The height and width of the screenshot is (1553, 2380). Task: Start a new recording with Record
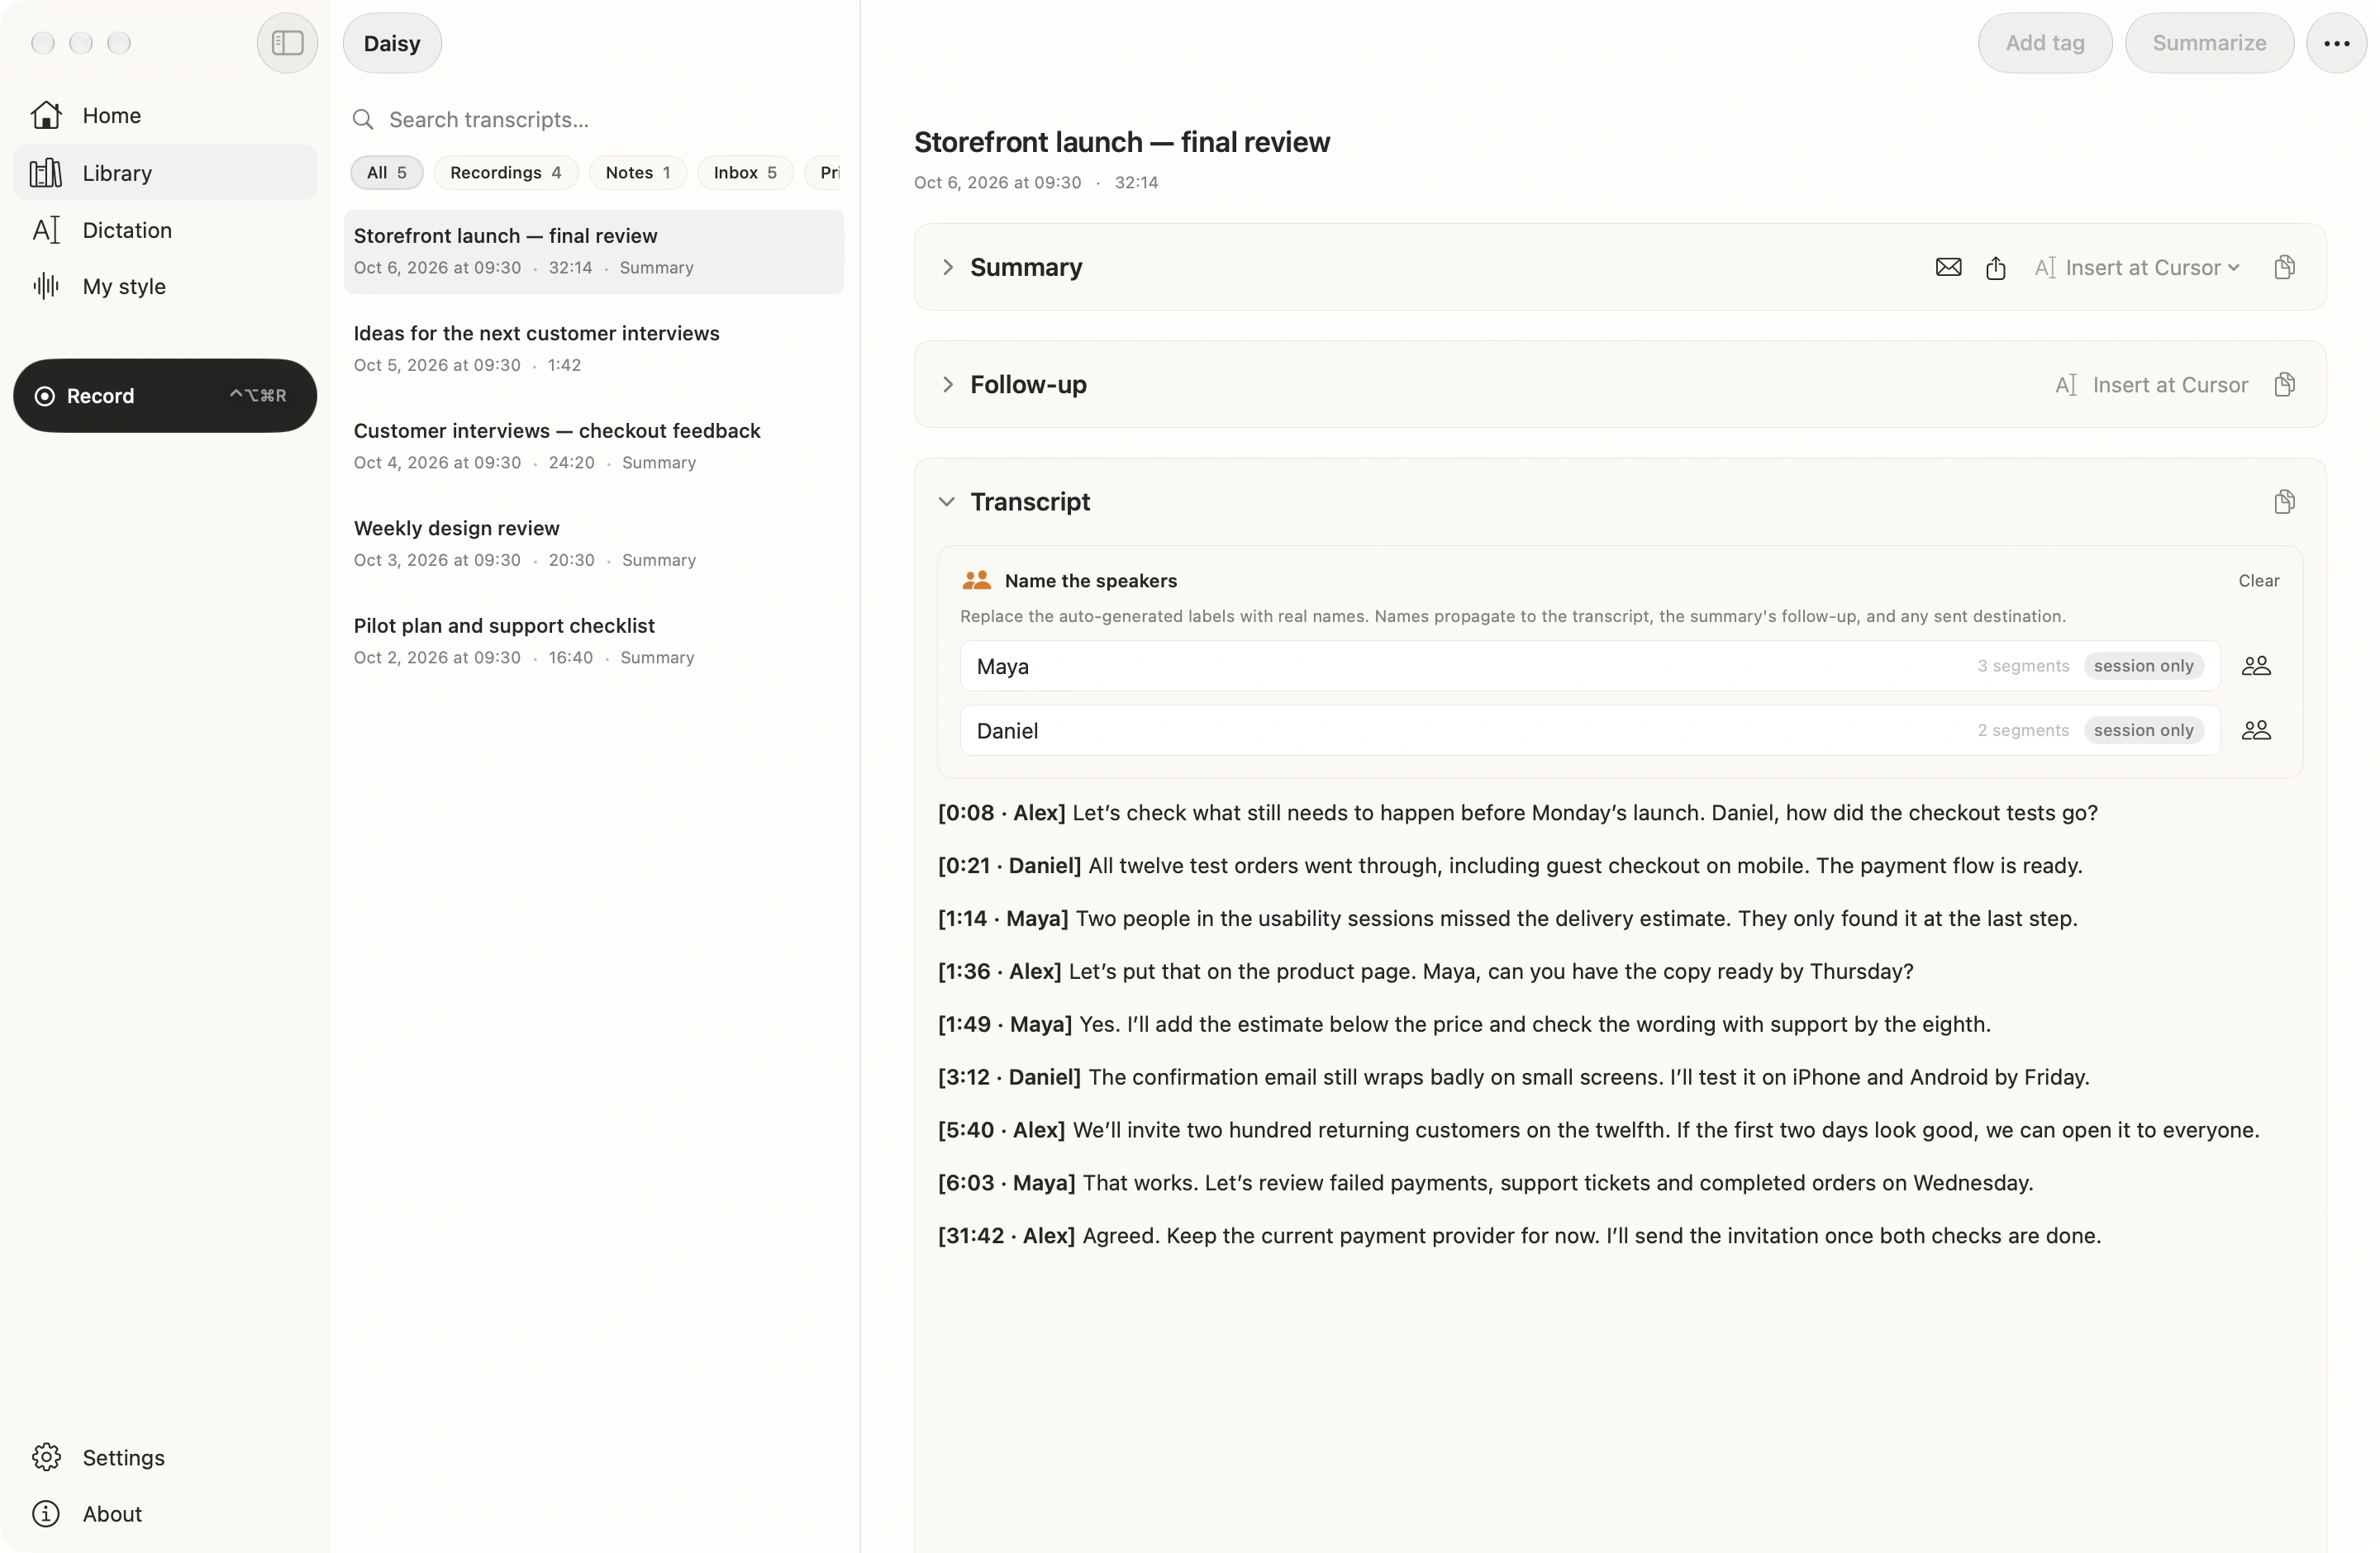[165, 396]
